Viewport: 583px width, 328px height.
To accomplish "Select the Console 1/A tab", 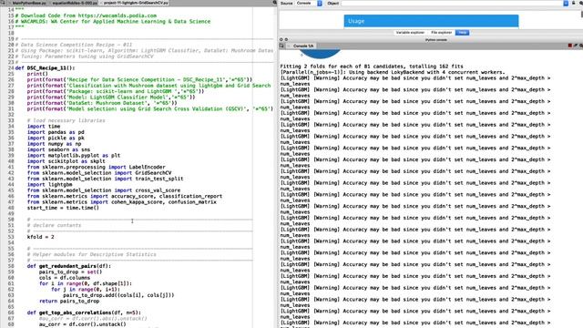I will 302,46.
